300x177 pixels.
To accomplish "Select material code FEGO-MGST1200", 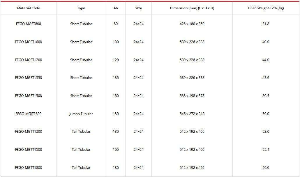I will pos(29,60).
